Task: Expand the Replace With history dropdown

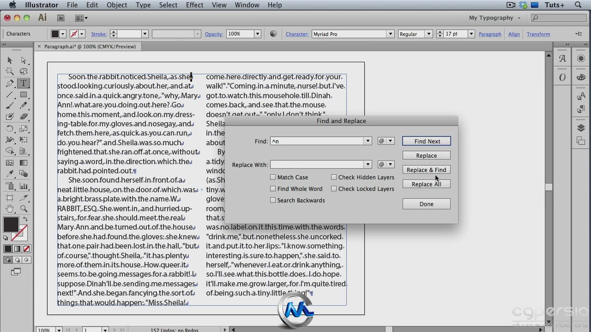Action: pos(368,165)
